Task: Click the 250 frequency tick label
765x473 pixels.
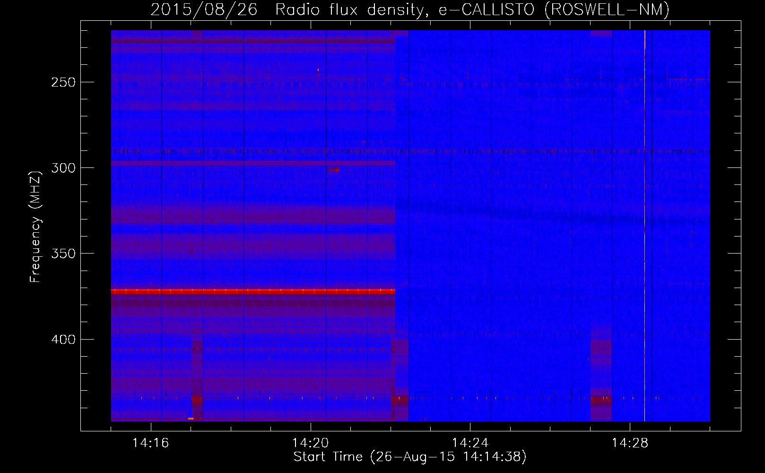Action: [63, 82]
